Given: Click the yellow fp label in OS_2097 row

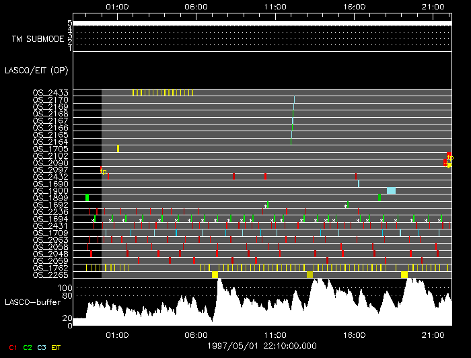Looking at the screenshot, I should (104, 172).
